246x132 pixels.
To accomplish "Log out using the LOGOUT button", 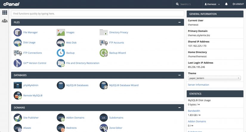I will pyautogui.click(x=238, y=4).
